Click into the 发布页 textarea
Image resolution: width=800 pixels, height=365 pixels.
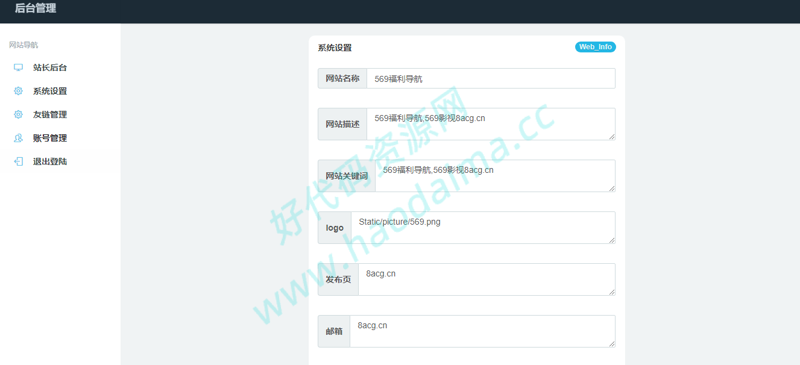tap(487, 279)
